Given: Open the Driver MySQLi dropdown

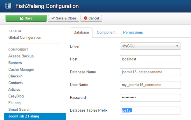Looking at the screenshot, I should click(x=151, y=46).
